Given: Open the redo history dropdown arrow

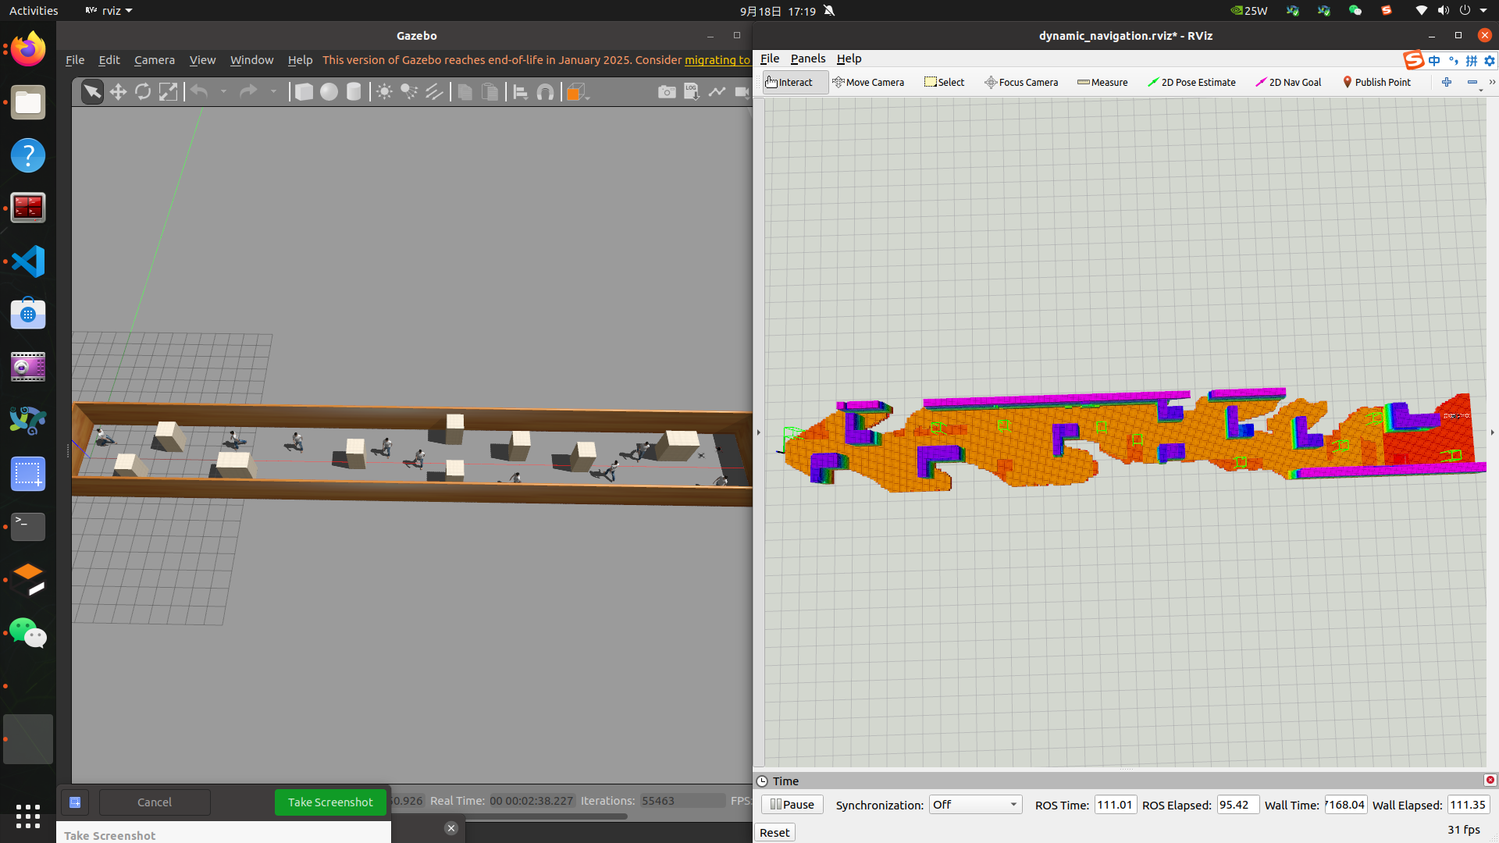Looking at the screenshot, I should (273, 92).
